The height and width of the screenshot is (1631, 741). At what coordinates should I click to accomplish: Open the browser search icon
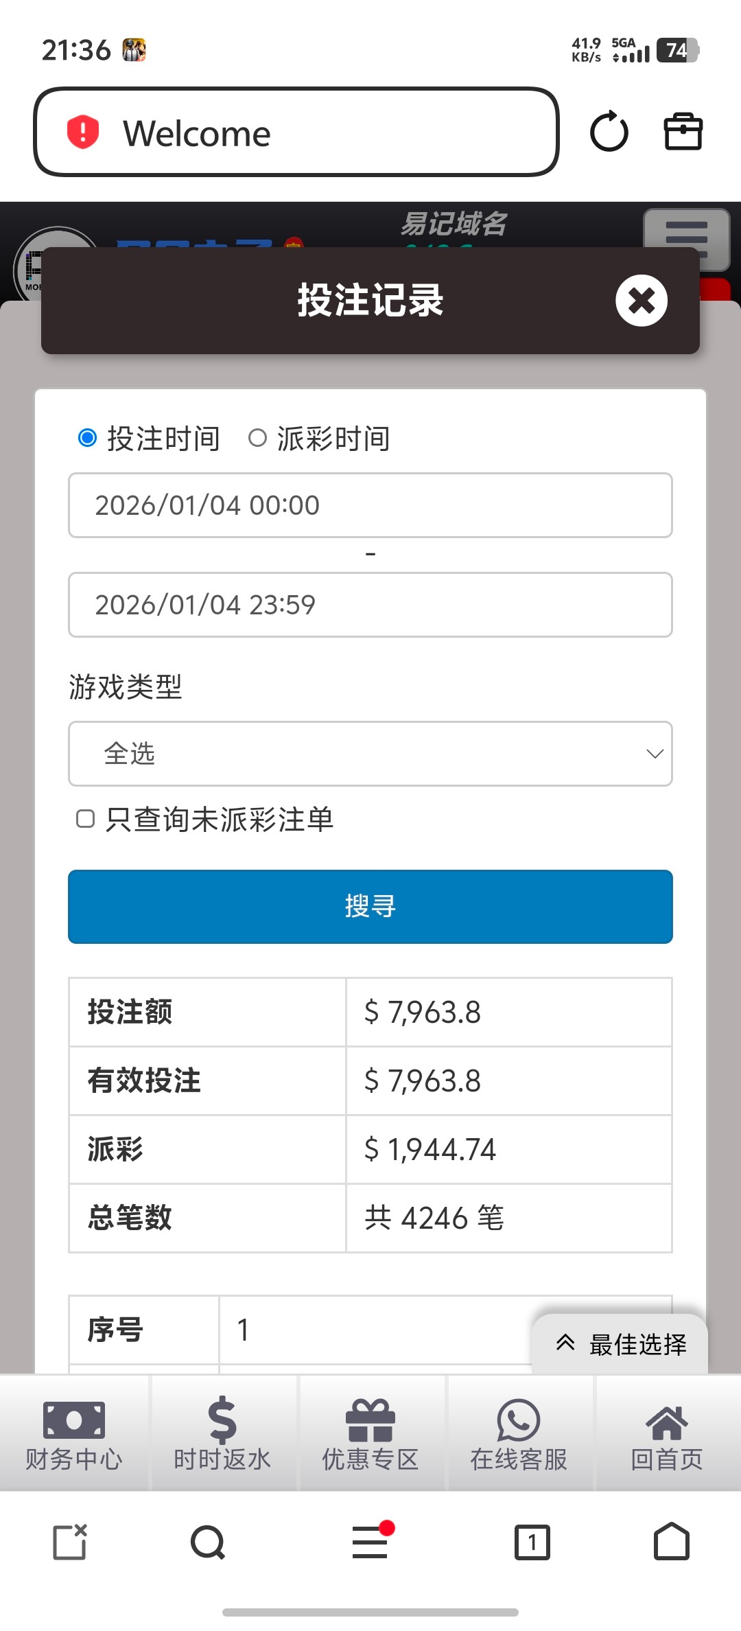[208, 1542]
